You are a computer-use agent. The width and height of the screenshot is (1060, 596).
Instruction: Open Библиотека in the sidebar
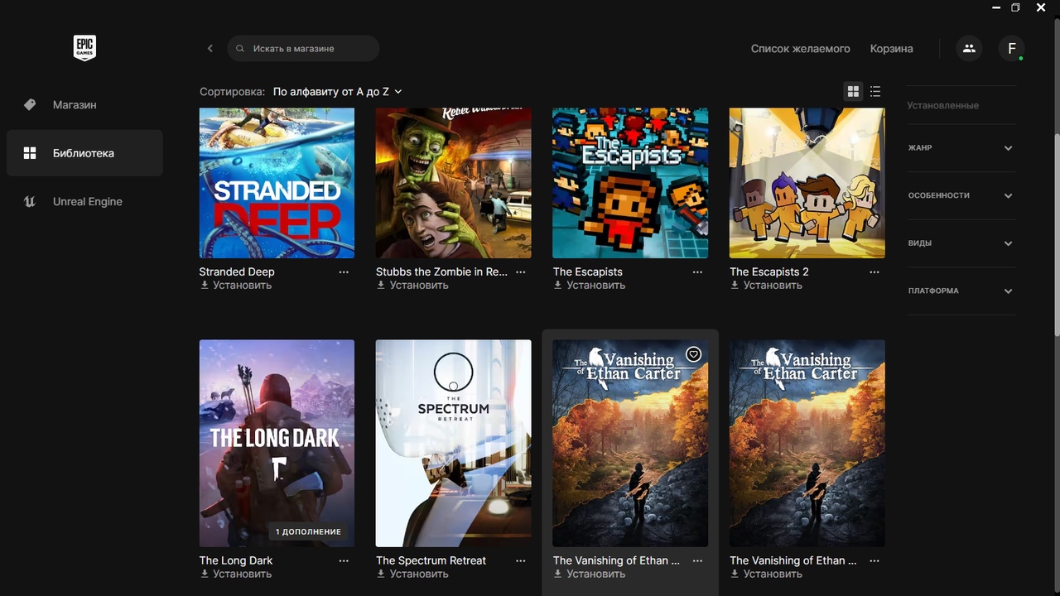click(x=84, y=153)
